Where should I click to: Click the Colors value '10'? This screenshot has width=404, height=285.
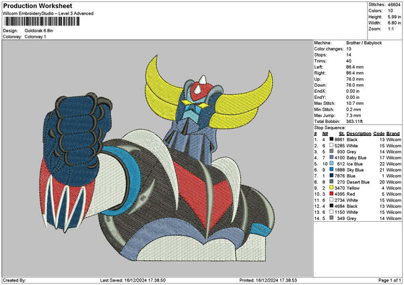391,11
